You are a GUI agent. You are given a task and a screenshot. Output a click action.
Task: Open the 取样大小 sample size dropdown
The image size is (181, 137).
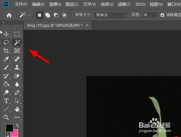click(110, 15)
